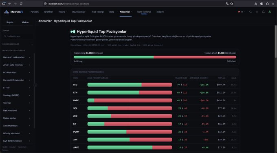Click the LIT coin row label
The height and width of the screenshot is (153, 277).
[75, 124]
